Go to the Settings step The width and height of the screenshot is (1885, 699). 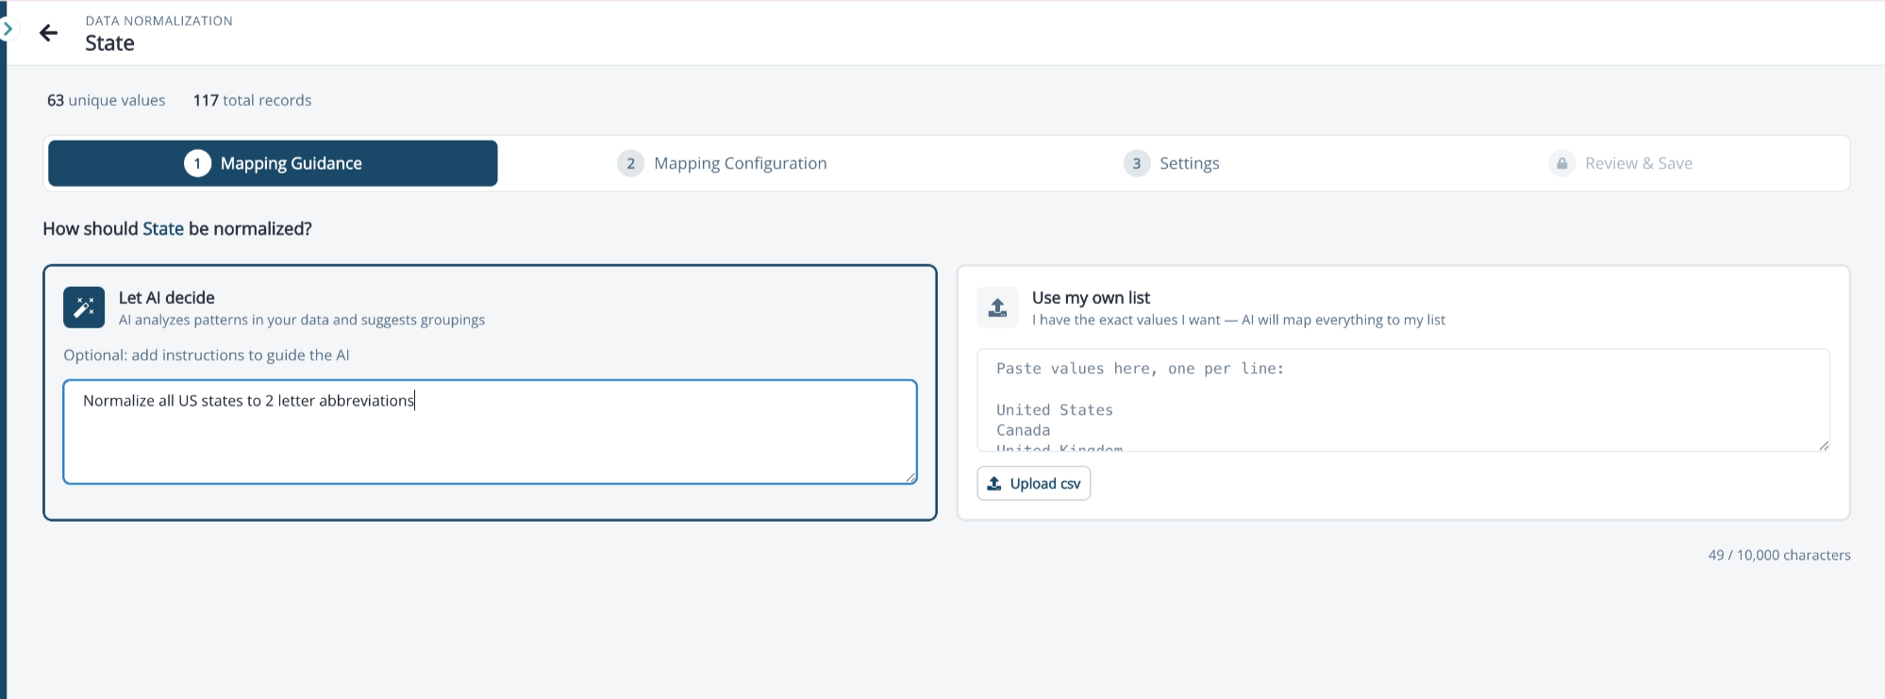(x=1171, y=163)
